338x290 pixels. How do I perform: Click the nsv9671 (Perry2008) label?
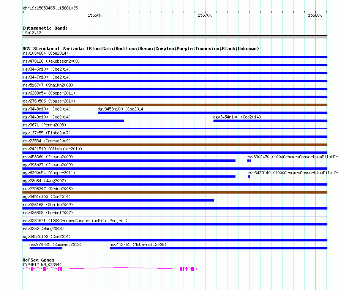point(44,125)
